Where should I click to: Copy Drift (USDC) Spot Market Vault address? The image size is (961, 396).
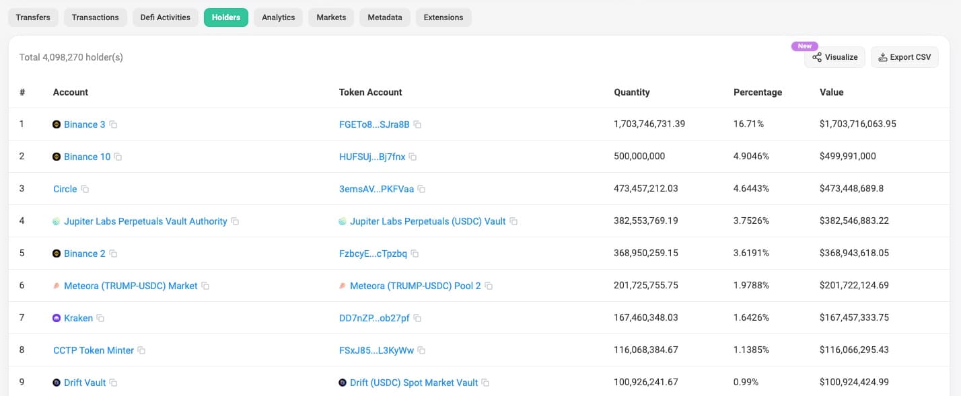486,383
